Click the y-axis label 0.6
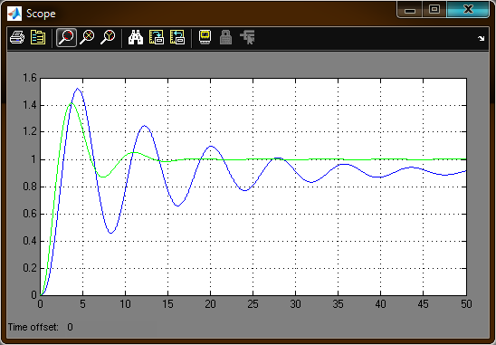This screenshot has height=345, width=496. tap(30, 214)
